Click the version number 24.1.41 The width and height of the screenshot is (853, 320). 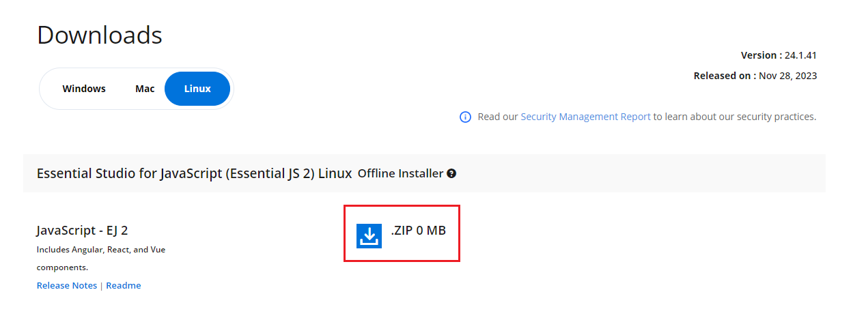click(800, 55)
